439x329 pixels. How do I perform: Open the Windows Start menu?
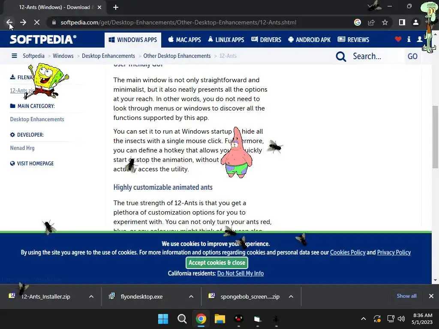(163, 319)
